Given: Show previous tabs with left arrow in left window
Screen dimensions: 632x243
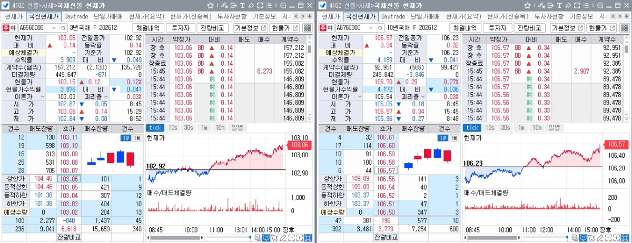Looking at the screenshot, I should coord(296,16).
